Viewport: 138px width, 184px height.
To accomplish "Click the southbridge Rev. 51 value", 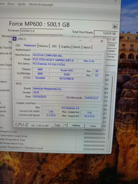I will pyautogui.click(x=97, y=75).
